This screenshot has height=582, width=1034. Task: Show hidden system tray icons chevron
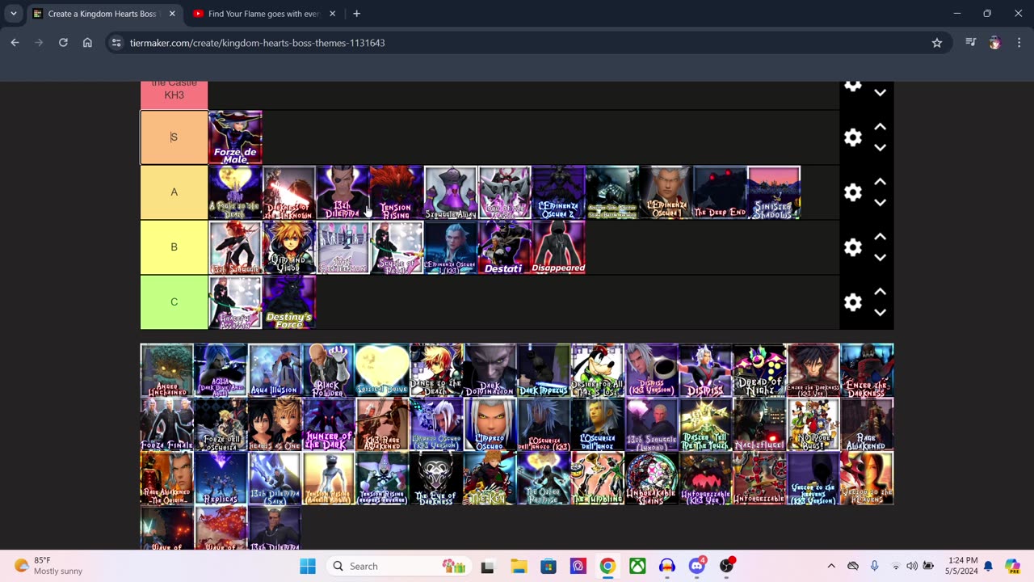830,566
